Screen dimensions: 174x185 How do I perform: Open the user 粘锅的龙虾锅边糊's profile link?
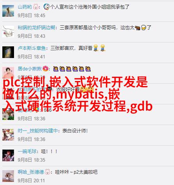point(37,28)
